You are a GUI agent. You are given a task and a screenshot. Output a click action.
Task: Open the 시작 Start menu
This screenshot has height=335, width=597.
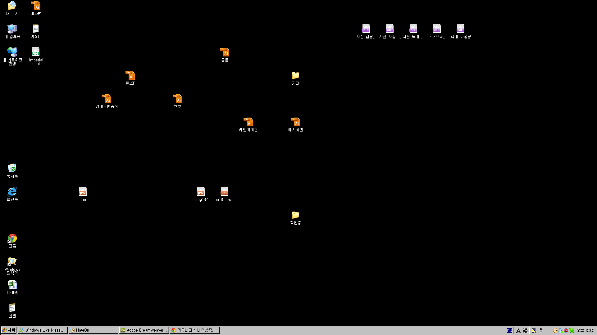(x=9, y=330)
